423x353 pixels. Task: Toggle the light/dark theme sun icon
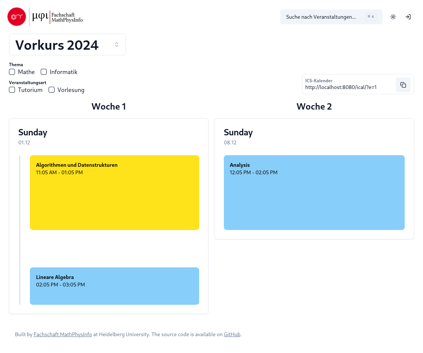(x=393, y=17)
